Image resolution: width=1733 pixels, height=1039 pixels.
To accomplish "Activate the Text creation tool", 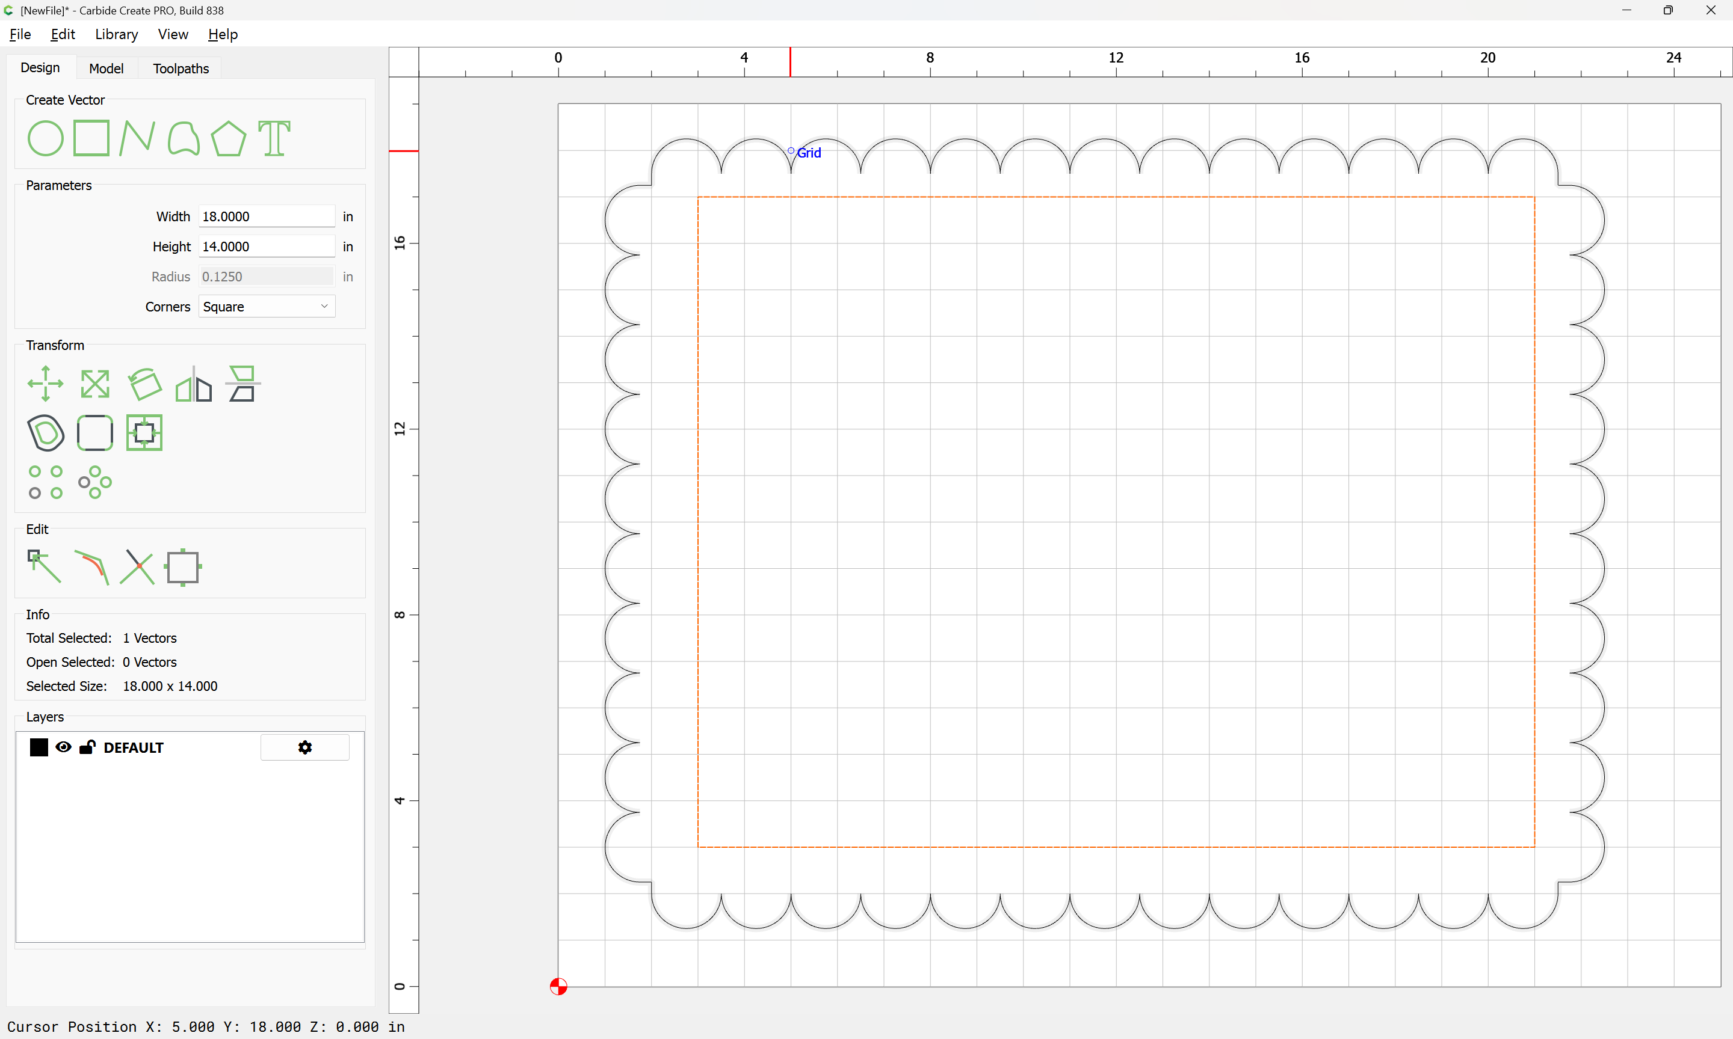I will click(274, 138).
